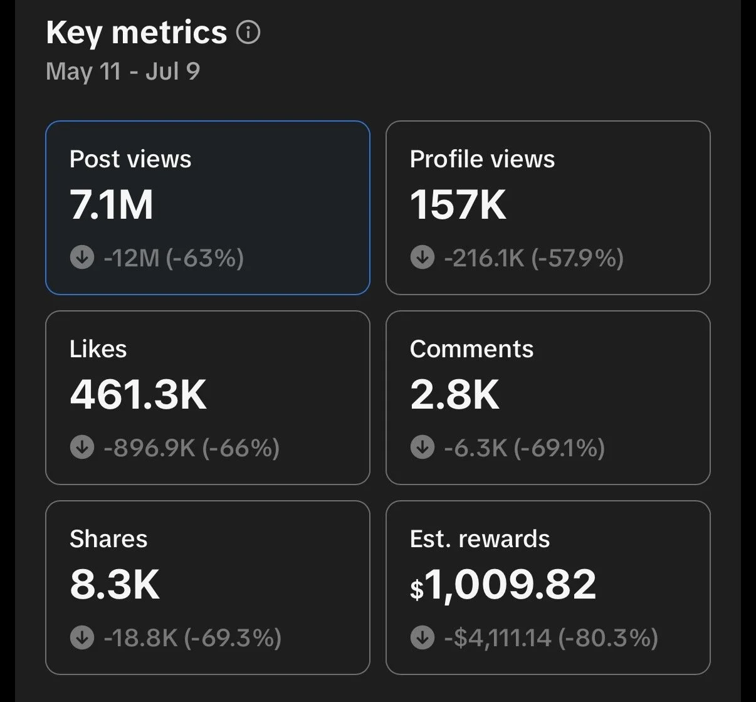
Task: Click the Key metrics info icon
Action: coord(248,33)
